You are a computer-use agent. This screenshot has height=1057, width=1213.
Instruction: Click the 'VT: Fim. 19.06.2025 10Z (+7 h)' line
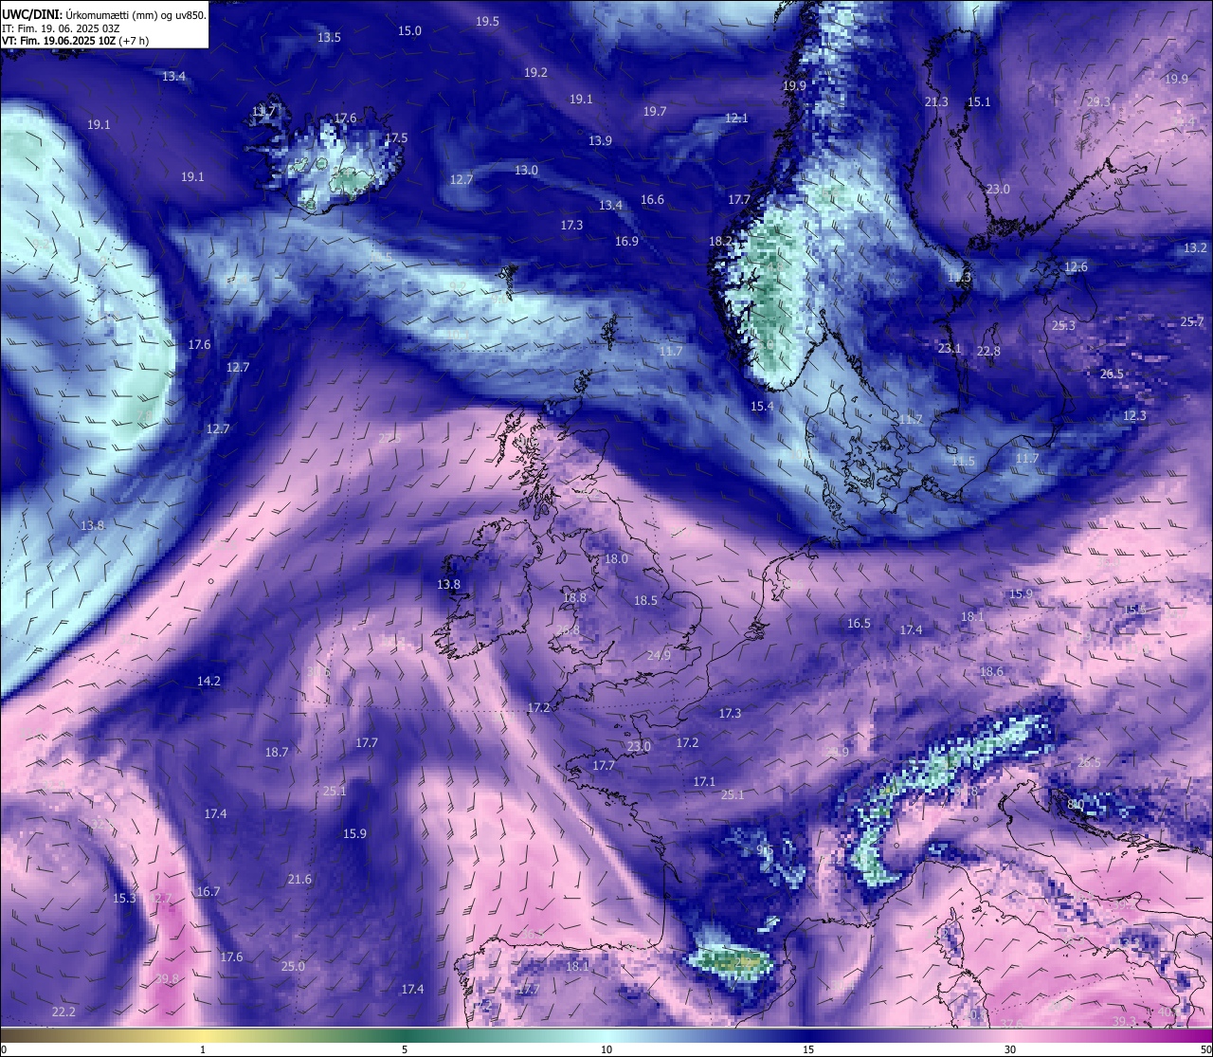coord(75,41)
